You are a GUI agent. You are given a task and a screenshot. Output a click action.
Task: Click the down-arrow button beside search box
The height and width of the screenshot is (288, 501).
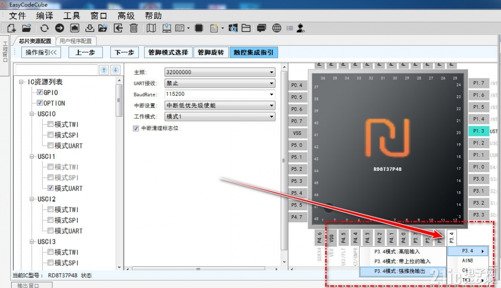pos(116,70)
